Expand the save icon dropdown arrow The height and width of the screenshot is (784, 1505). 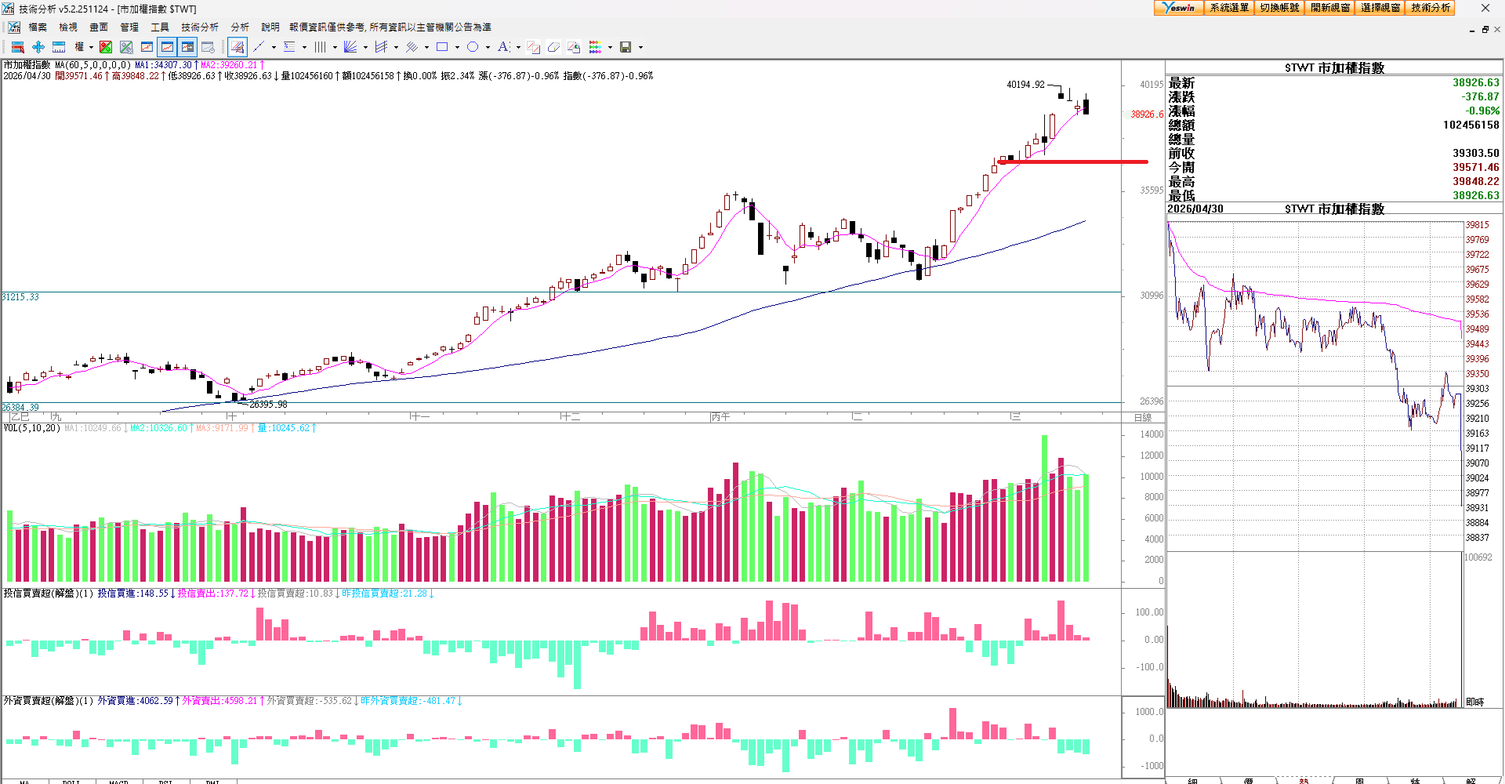click(640, 47)
